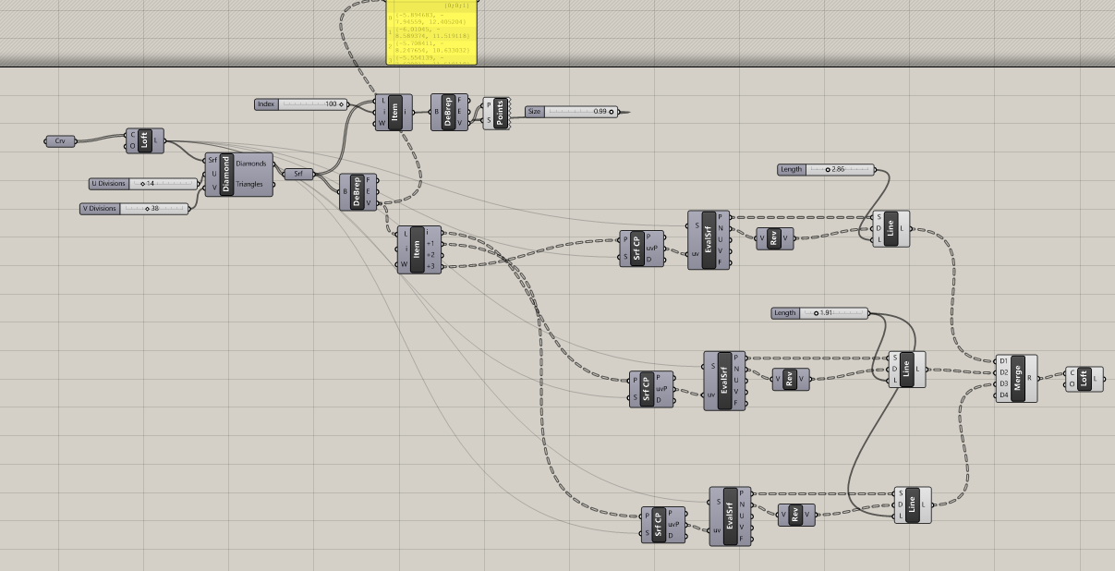Click the Size slider at 0.99
1115x571 pixels.
click(580, 112)
